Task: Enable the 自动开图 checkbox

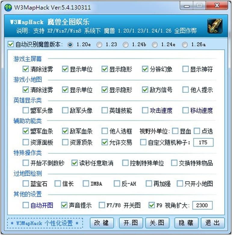Action: (26, 205)
